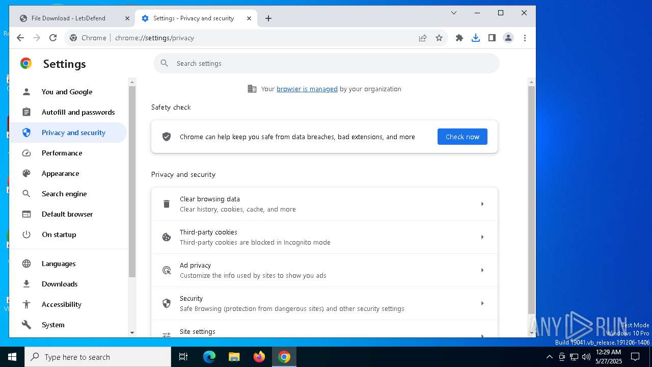Viewport: 652px width, 367px height.
Task: Open Chrome three-dot menu
Action: point(525,38)
